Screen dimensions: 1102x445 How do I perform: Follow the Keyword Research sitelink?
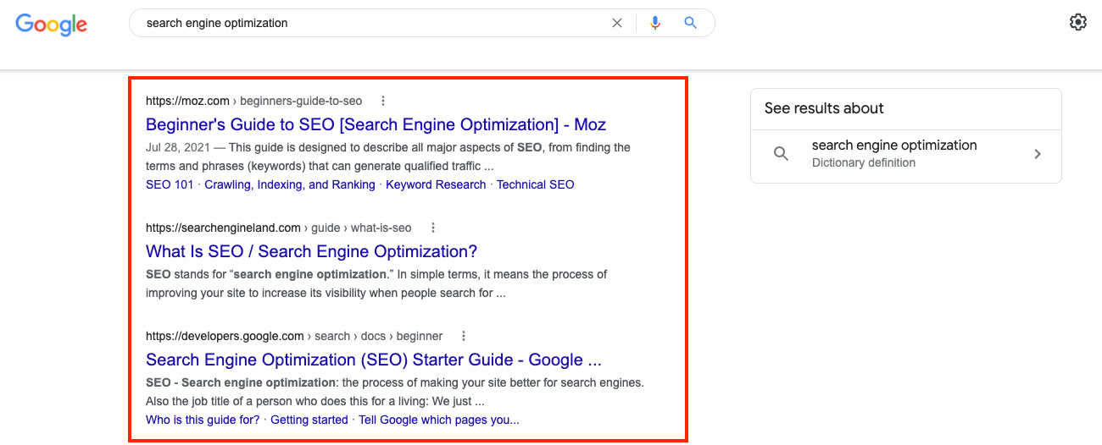(436, 184)
